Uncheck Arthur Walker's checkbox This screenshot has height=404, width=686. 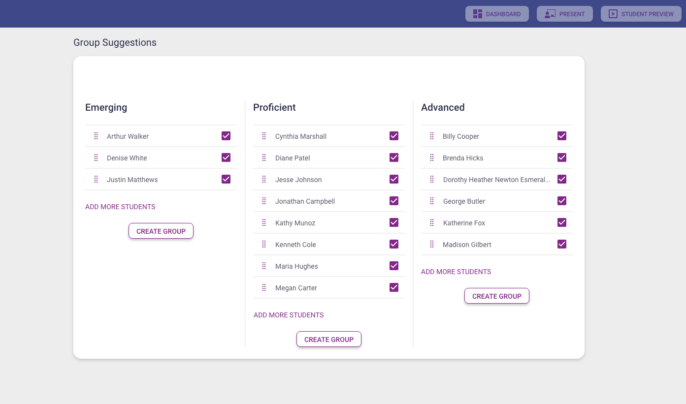coord(226,136)
